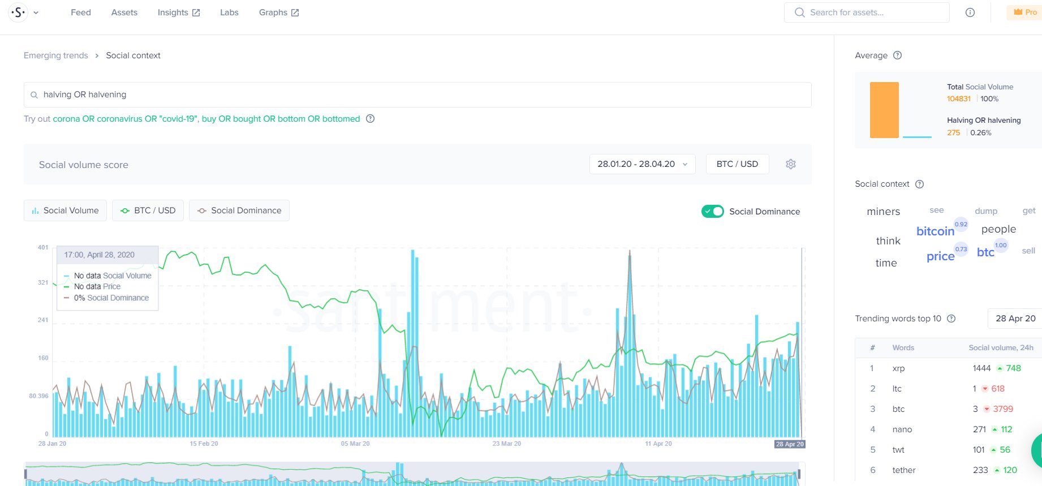Viewport: 1042px width, 486px height.
Task: Click the info icon in header
Action: point(970,12)
